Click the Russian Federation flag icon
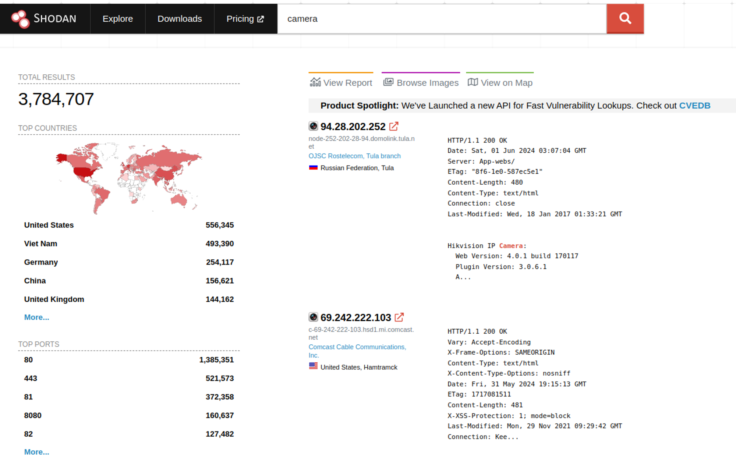Viewport: 736px width, 465px height. [313, 168]
